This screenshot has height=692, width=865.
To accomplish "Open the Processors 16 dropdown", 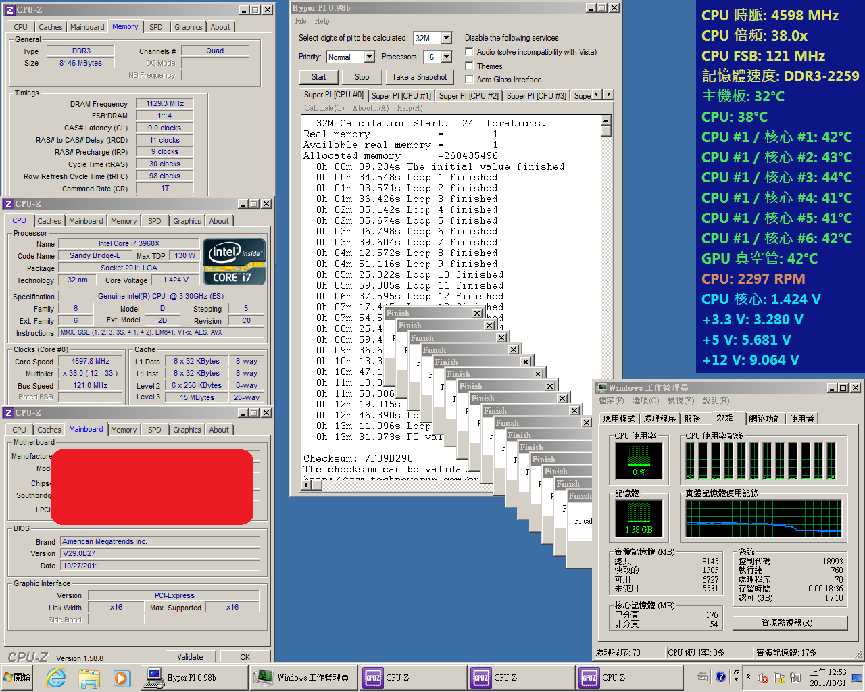I will coord(447,57).
